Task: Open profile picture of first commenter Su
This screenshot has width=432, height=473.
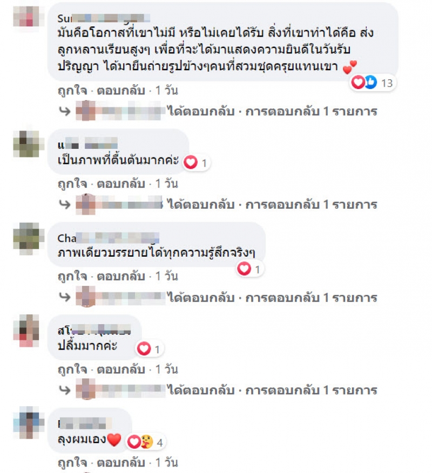Action: (x=26, y=16)
